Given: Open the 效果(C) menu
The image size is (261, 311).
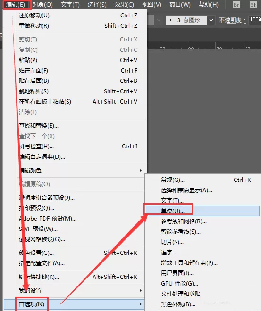Looking at the screenshot, I should (124, 5).
